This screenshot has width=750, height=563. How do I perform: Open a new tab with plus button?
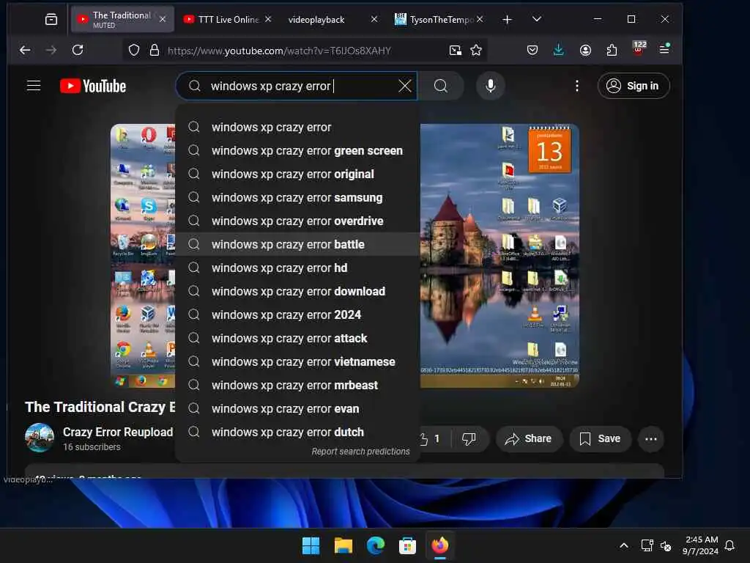point(507,19)
